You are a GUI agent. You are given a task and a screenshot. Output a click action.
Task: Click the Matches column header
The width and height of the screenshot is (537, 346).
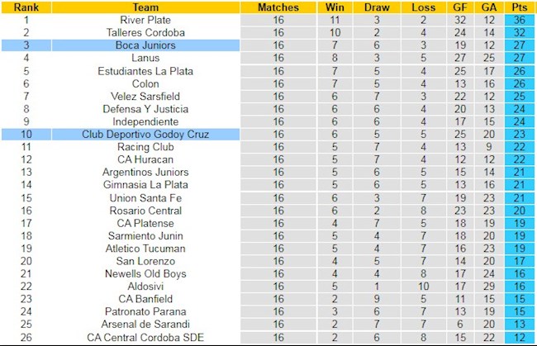click(x=278, y=7)
